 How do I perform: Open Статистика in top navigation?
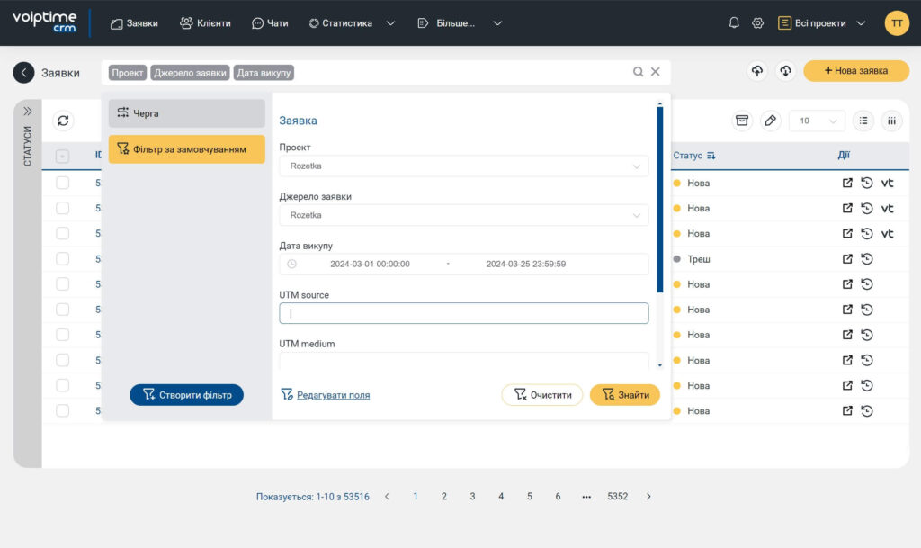(x=341, y=23)
